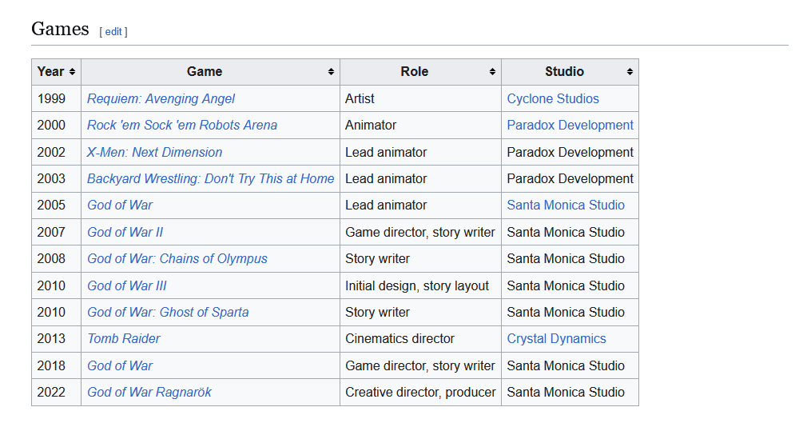Screen dimensions: 799x423
Task: Click Game director, story writer in God of War II row
Action: (x=420, y=232)
